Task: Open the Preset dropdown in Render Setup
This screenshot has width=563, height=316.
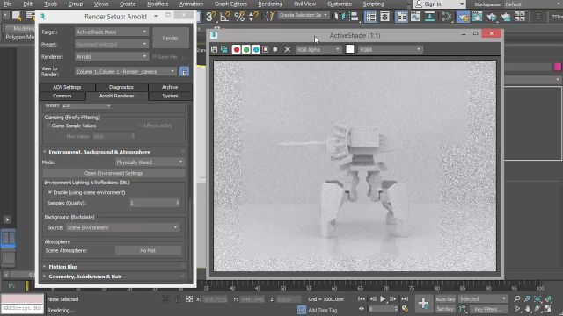Action: [112, 44]
